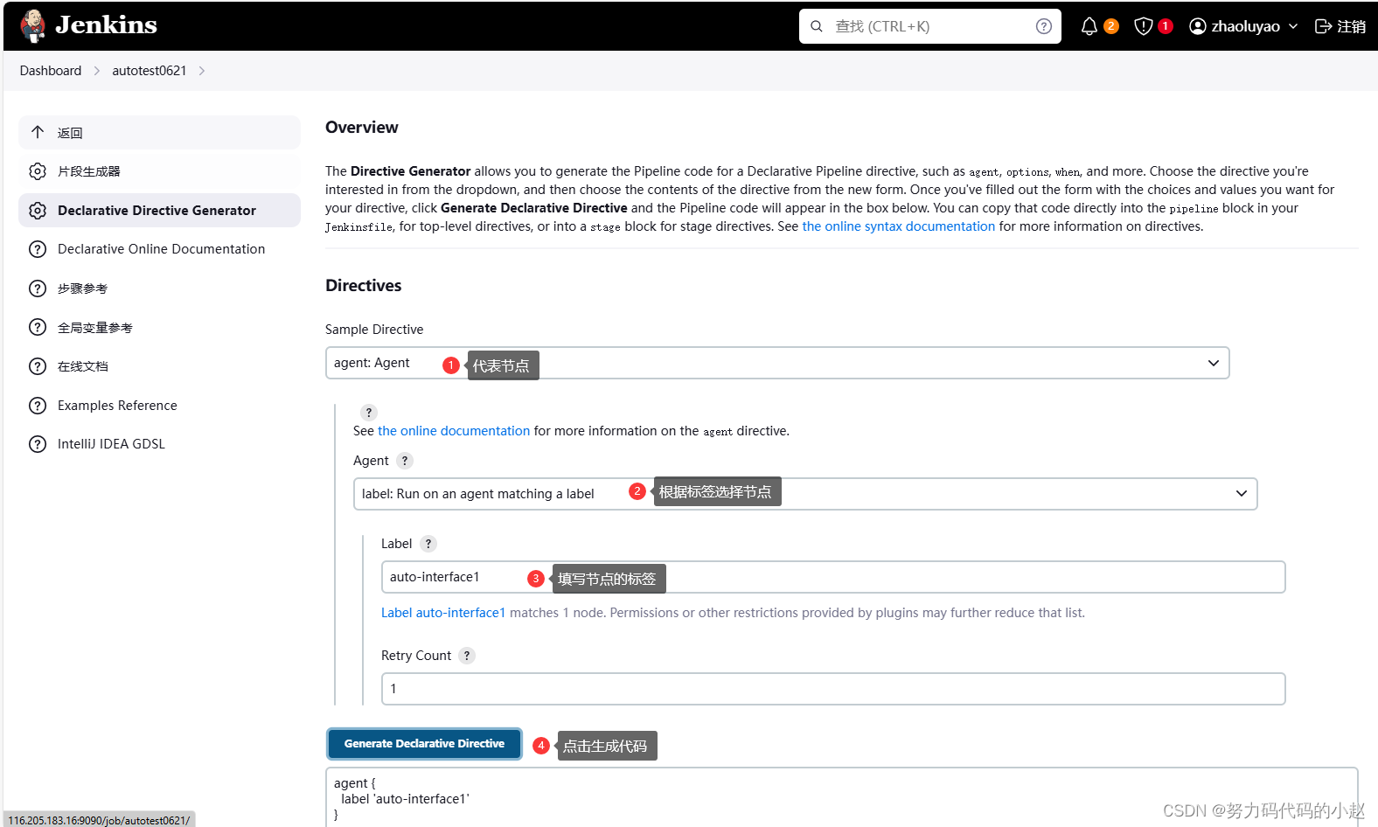This screenshot has height=827, width=1378.
Task: Click Generate Declarative Directive button
Action: [x=424, y=744]
